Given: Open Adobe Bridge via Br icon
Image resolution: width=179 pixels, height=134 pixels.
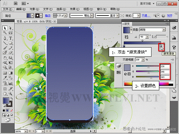Looking at the screenshot, I should [x=16, y=4].
